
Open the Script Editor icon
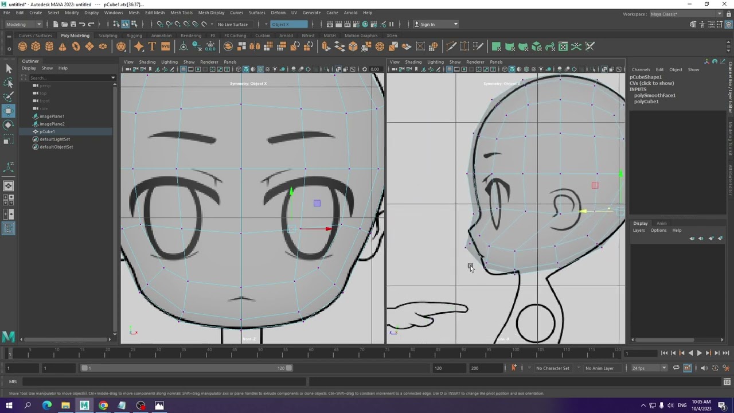(x=727, y=381)
